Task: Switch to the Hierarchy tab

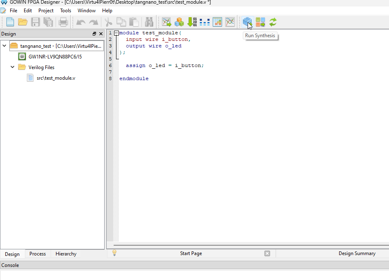Action: coord(66,254)
